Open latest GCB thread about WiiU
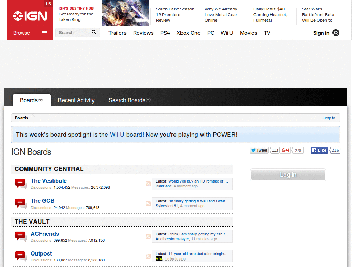The width and height of the screenshot is (356, 267). pyautogui.click(x=199, y=201)
